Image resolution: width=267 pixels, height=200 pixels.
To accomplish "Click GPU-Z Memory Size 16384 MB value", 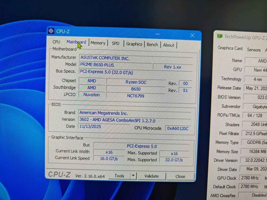I will pos(254,151).
